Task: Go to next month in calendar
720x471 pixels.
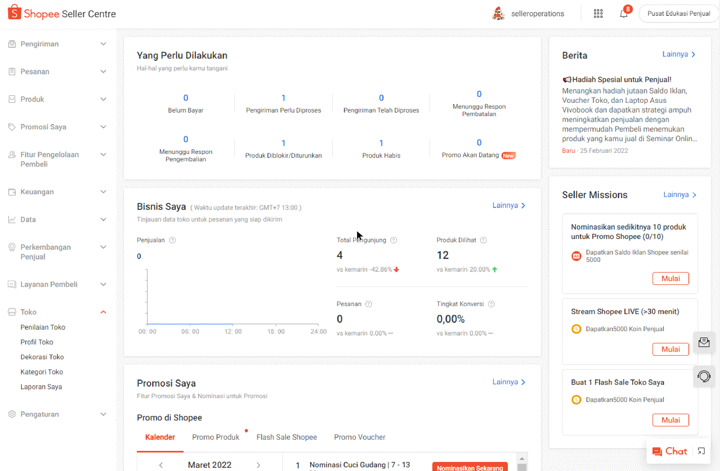Action: pos(258,465)
